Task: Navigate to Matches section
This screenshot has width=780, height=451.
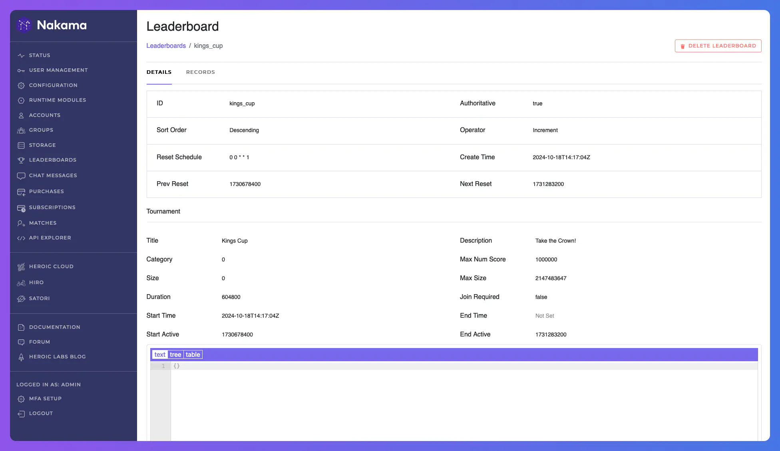Action: click(42, 223)
